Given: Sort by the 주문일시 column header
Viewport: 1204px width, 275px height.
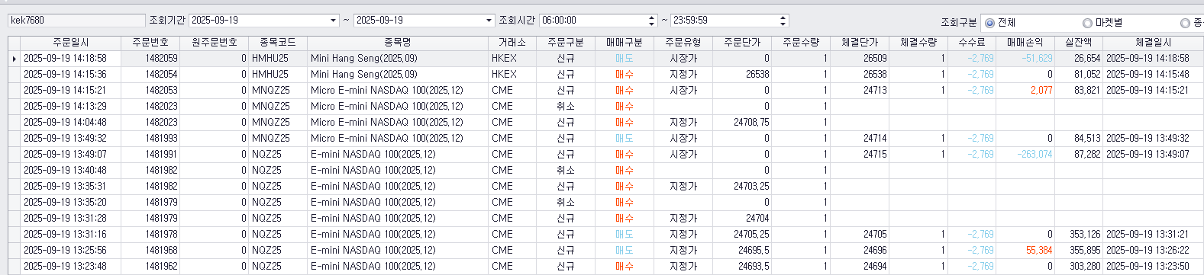Looking at the screenshot, I should [70, 43].
